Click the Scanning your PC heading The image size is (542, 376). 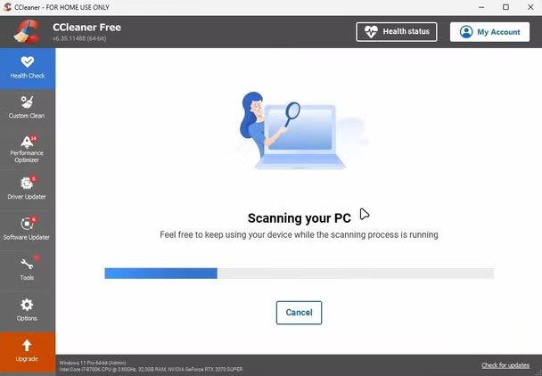click(300, 218)
